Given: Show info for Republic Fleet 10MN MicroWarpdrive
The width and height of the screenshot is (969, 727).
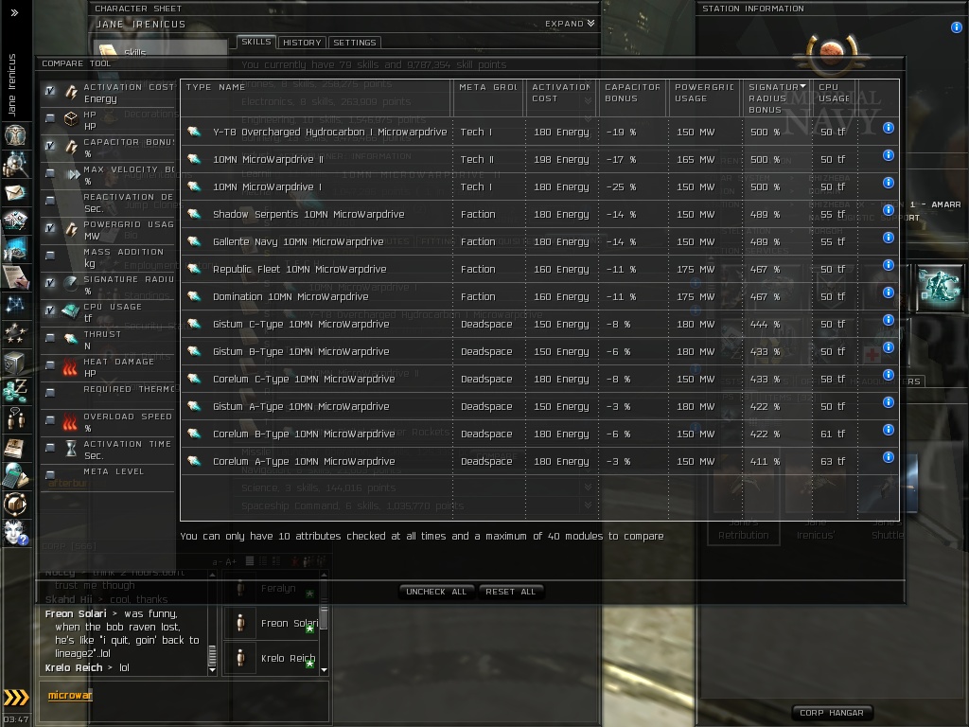Looking at the screenshot, I should point(888,265).
